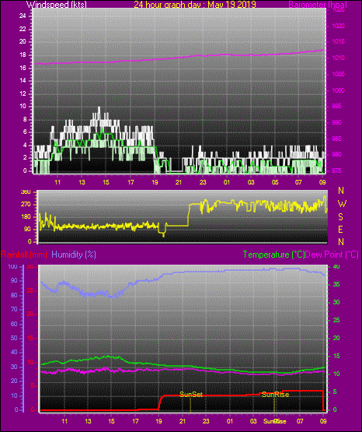Click the 100 humidity scale value
Screen dimensions: 362x432
point(12,267)
